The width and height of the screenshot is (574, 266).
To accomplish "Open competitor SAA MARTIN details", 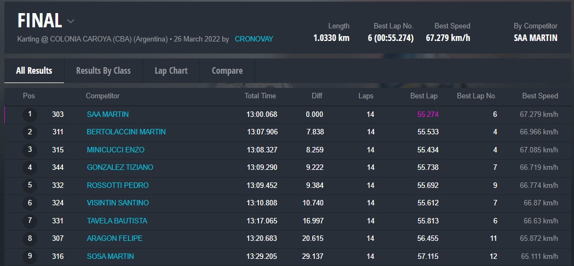I will [x=108, y=115].
